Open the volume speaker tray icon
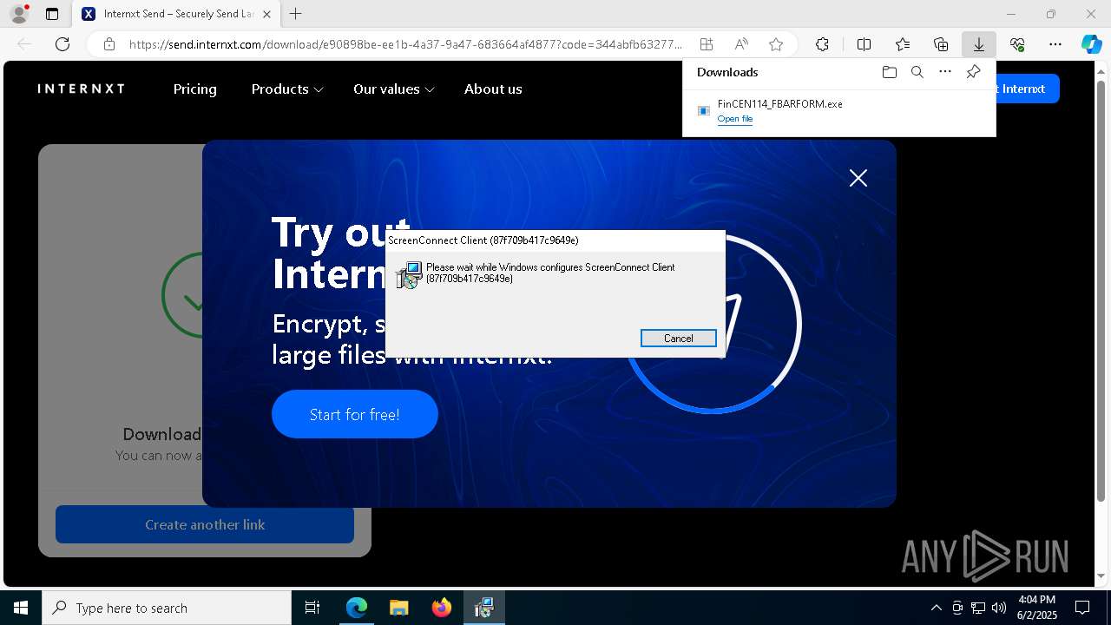1111x625 pixels. [999, 608]
